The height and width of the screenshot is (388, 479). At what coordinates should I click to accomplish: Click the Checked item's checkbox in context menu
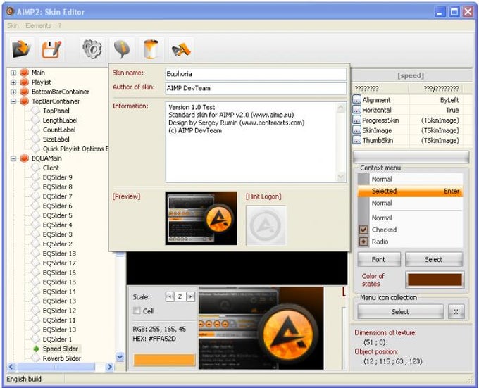363,230
